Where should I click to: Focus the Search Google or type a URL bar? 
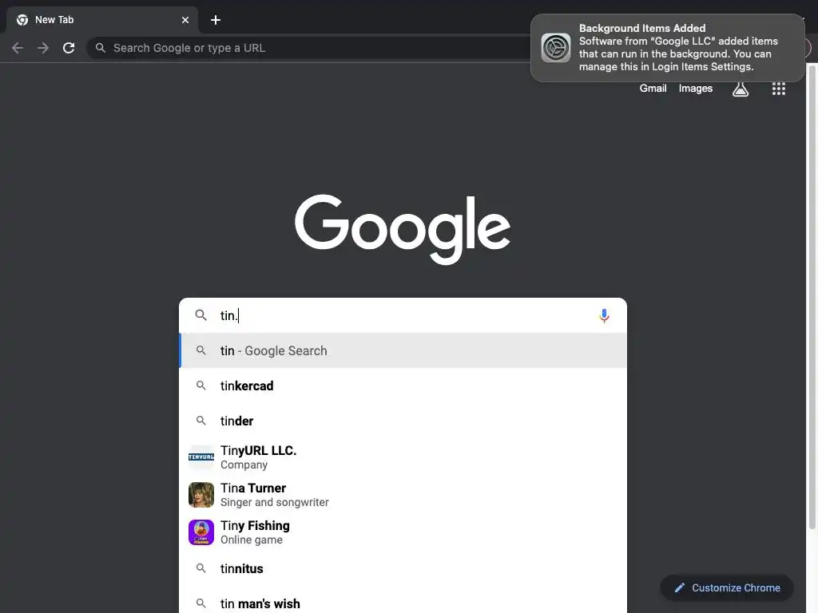tap(308, 48)
